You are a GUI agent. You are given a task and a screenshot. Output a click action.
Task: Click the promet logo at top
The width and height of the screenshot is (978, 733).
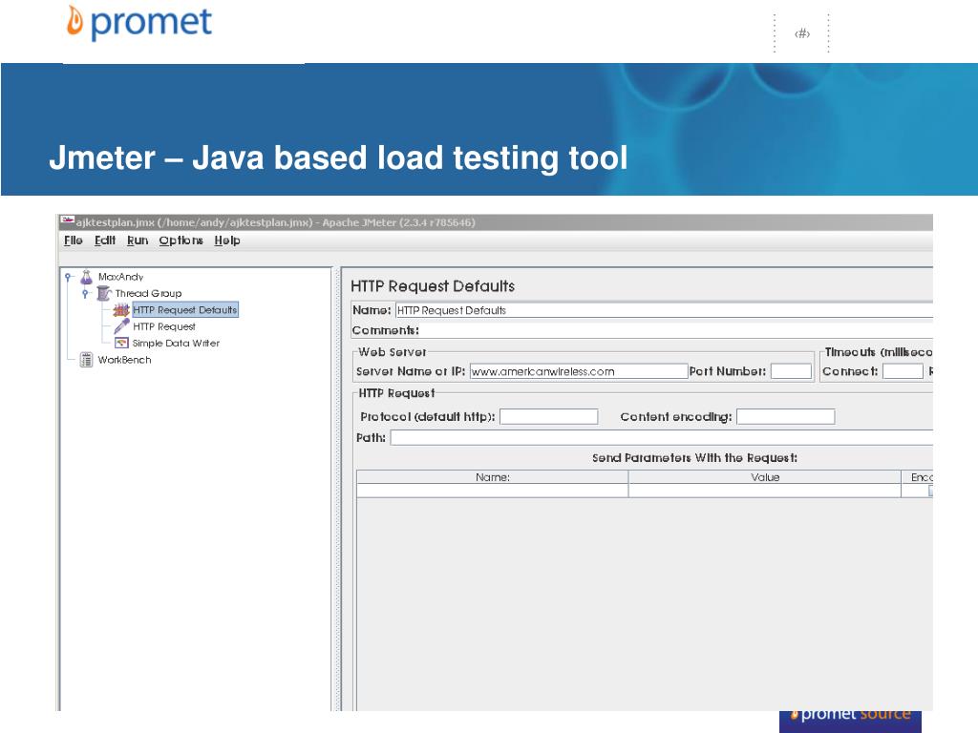139,23
